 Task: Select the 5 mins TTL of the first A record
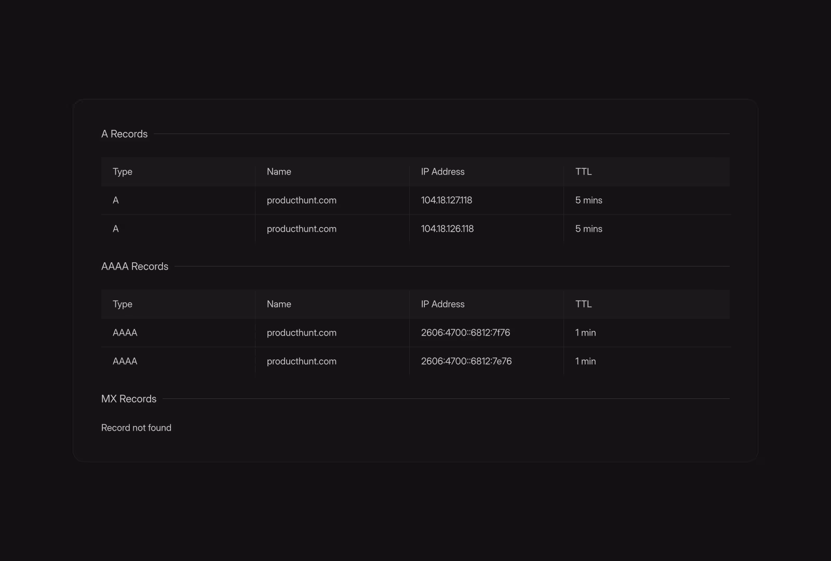coord(588,200)
